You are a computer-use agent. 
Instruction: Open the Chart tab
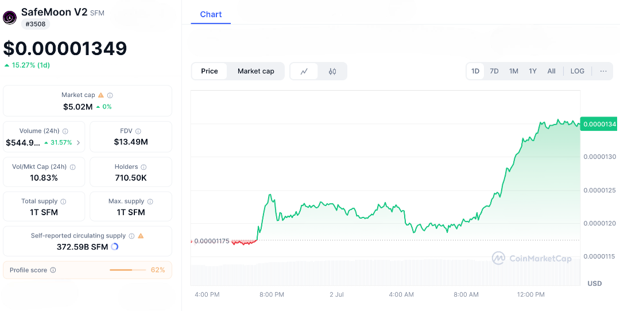(x=211, y=14)
